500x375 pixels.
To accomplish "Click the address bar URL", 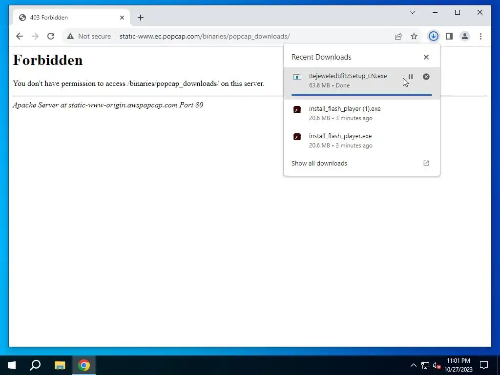I will tap(205, 36).
